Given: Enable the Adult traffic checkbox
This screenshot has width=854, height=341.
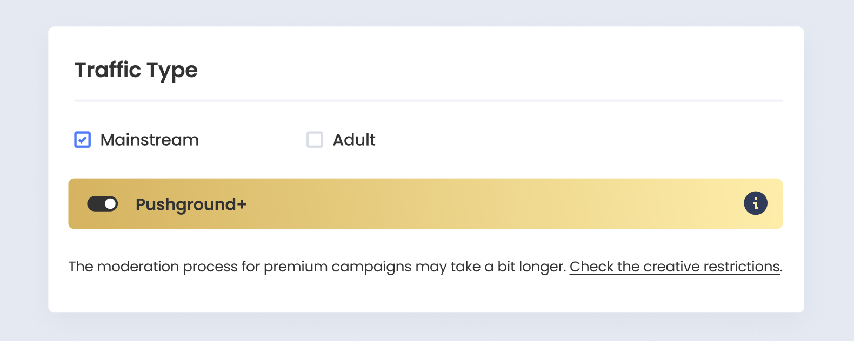Looking at the screenshot, I should pos(315,140).
